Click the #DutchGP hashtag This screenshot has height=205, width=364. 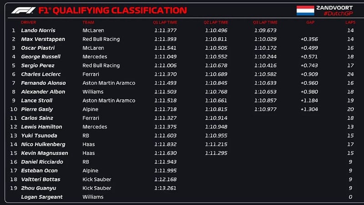(x=339, y=14)
